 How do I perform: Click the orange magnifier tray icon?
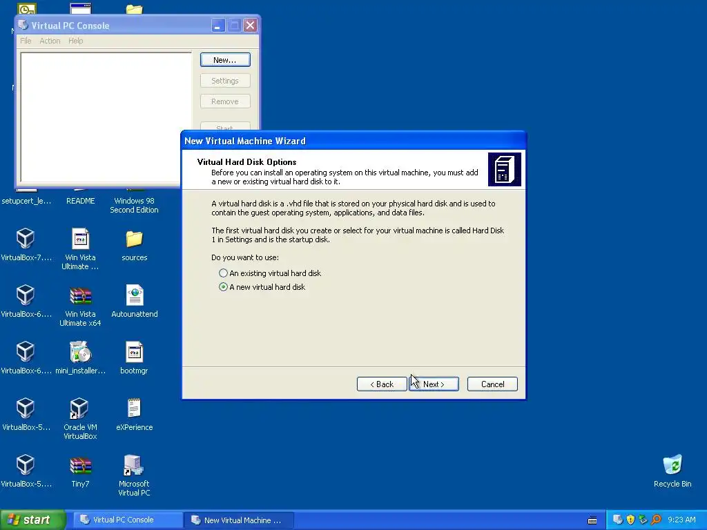pos(656,520)
